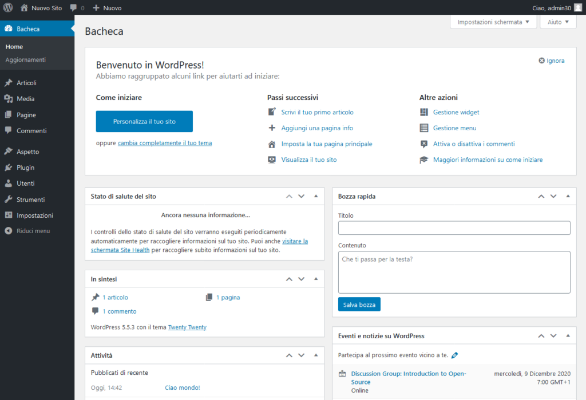Focus the Contenuto text area
Image resolution: width=586 pixels, height=400 pixels.
(454, 272)
